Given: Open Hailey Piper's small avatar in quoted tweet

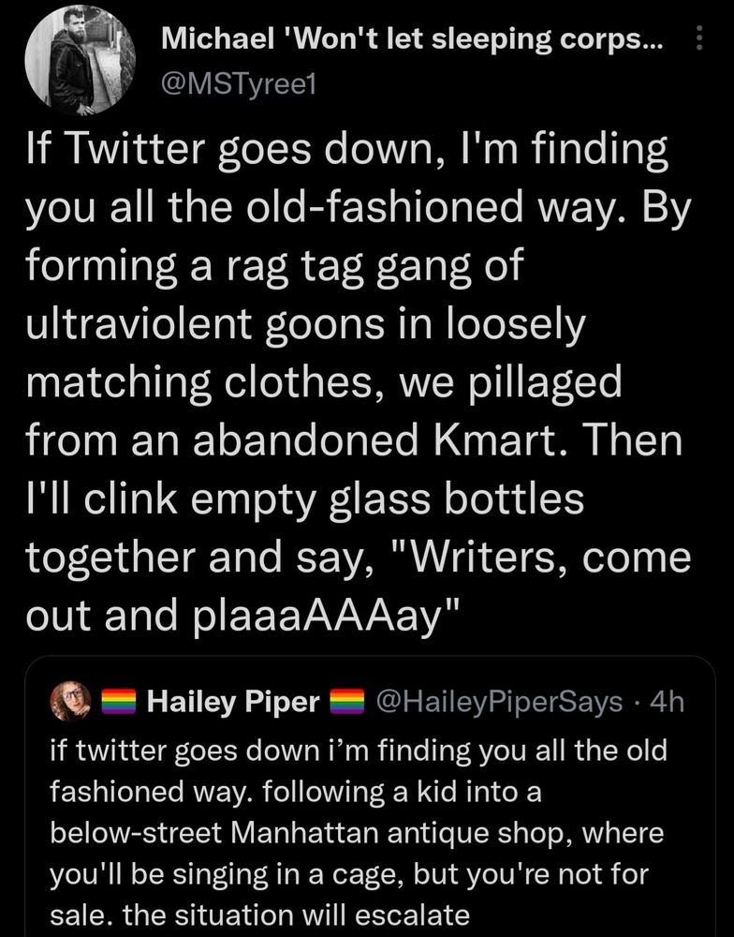Looking at the screenshot, I should [x=70, y=700].
